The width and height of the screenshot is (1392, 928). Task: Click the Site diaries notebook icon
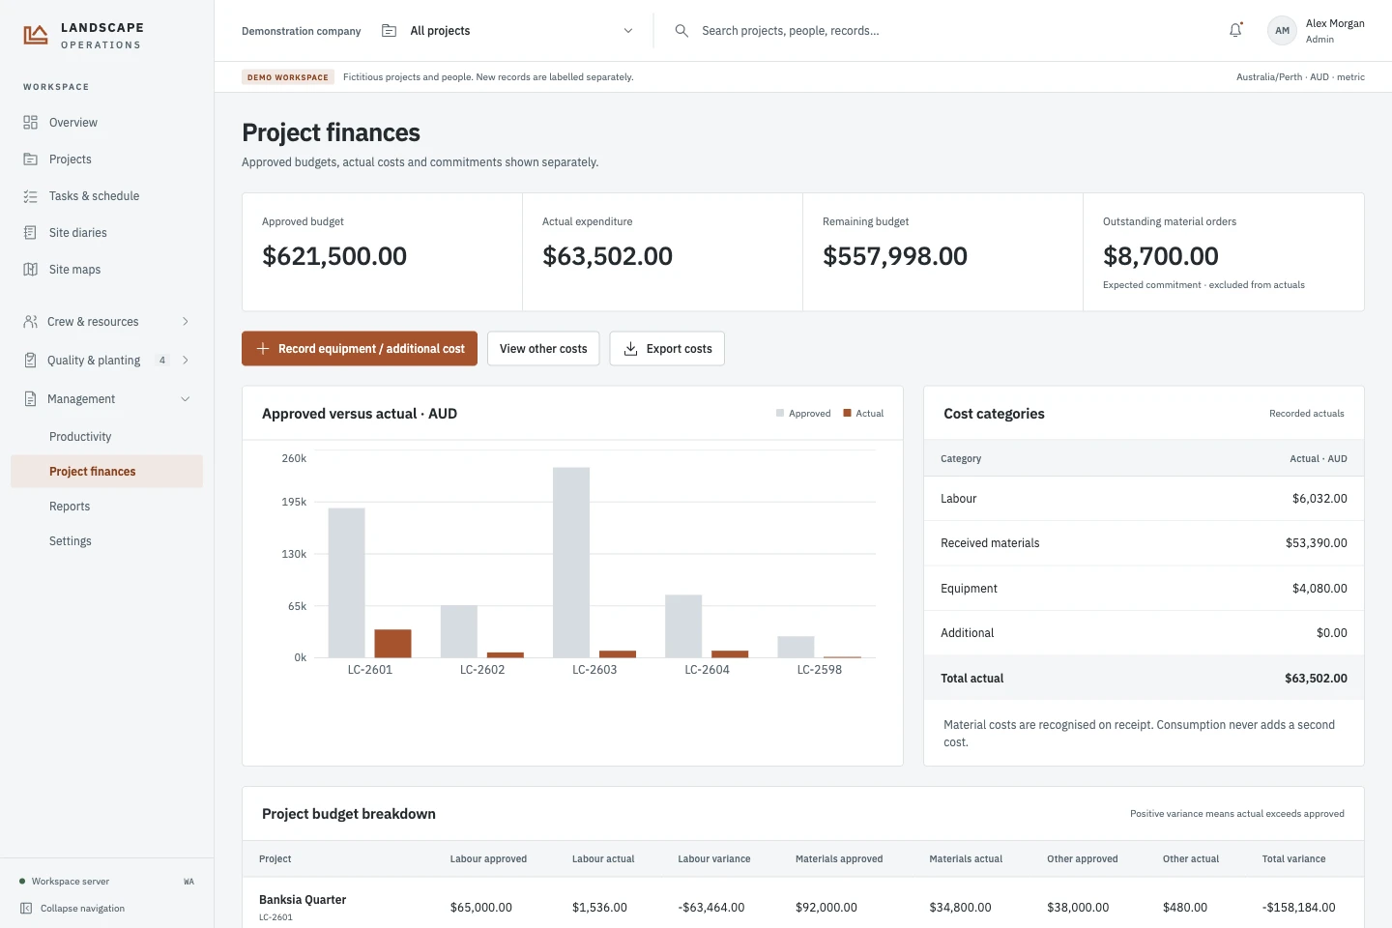(30, 233)
